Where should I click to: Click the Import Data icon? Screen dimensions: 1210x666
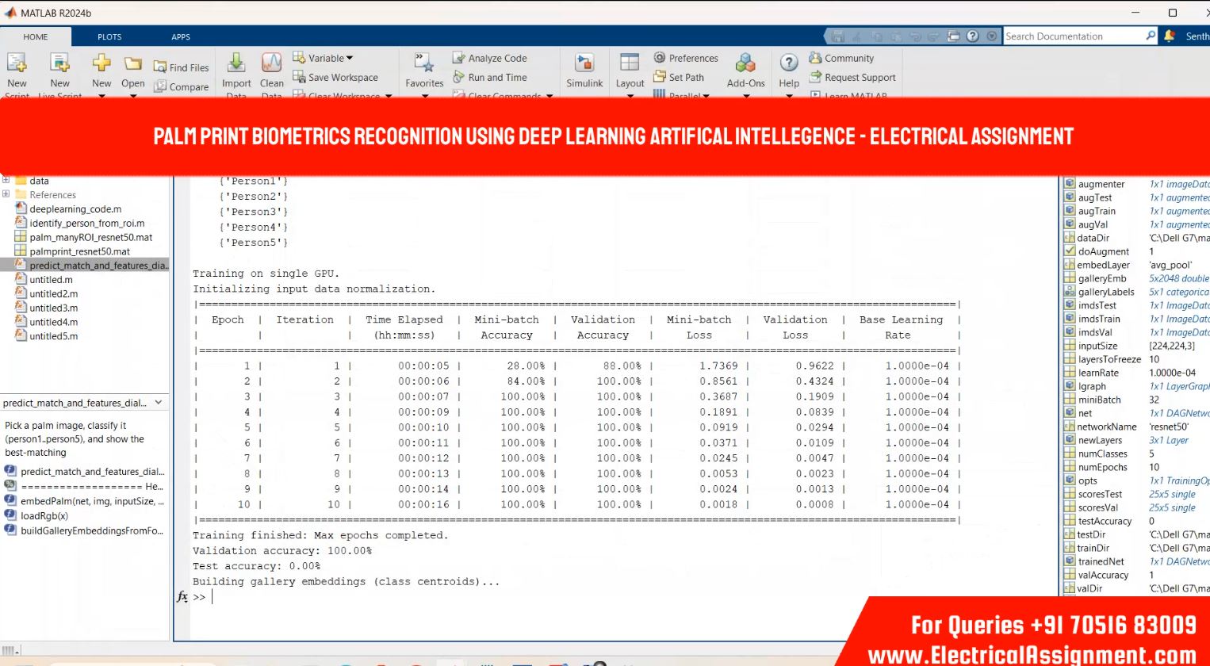tap(235, 64)
